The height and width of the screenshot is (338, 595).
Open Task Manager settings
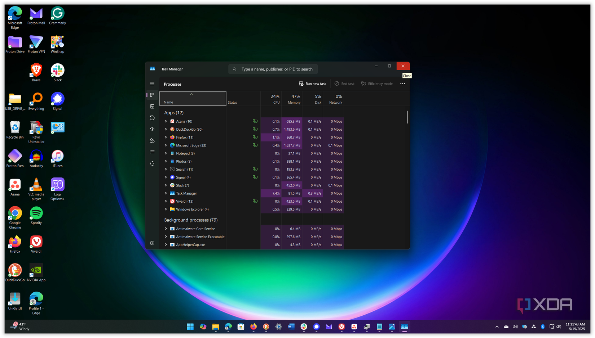(x=152, y=243)
